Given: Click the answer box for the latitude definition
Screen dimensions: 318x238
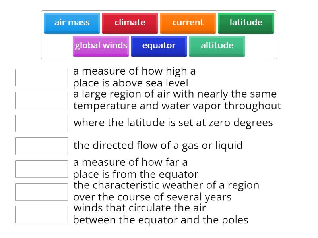Looking at the screenshot, I should tap(41, 168).
